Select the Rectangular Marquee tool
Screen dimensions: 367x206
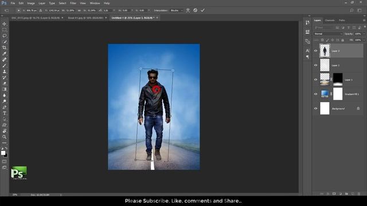coord(4,30)
